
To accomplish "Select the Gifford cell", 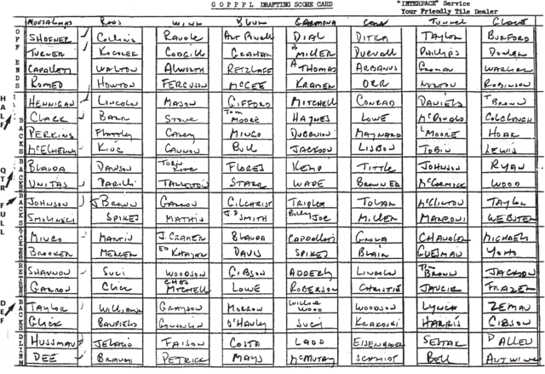I will (248, 101).
